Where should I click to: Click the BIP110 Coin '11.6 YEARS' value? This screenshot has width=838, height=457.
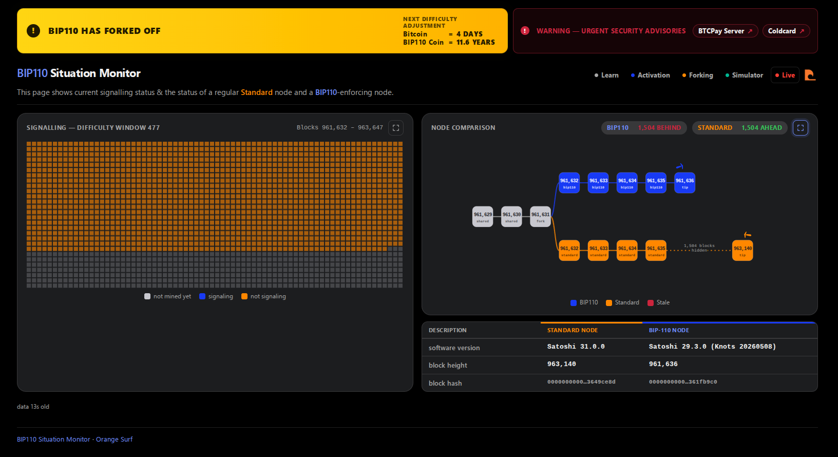coord(476,43)
